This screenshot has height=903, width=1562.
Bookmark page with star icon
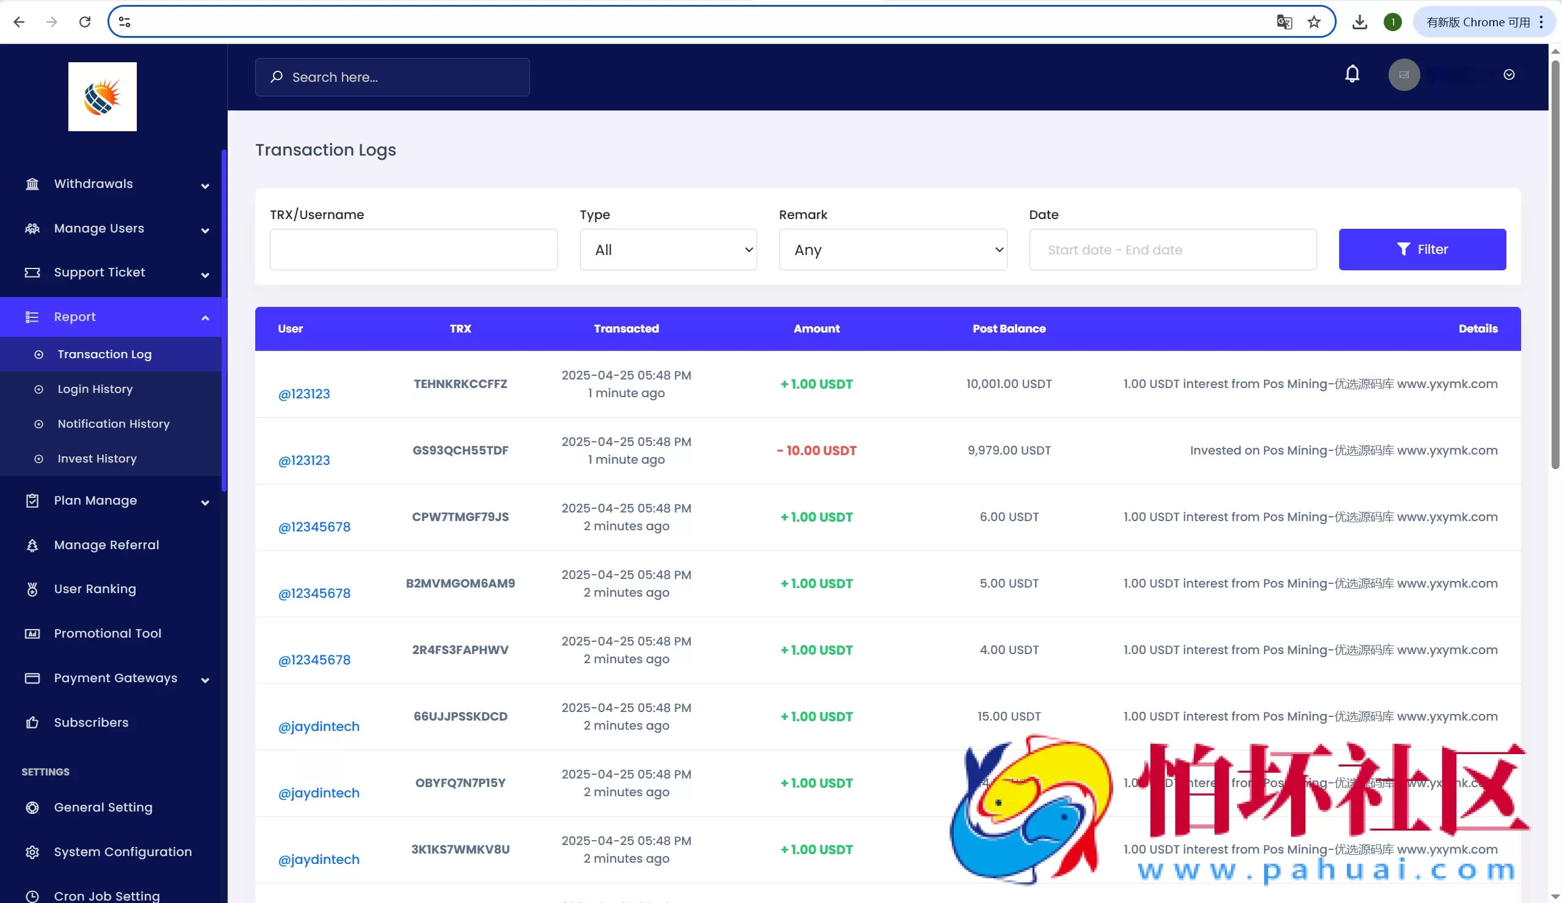pos(1313,23)
